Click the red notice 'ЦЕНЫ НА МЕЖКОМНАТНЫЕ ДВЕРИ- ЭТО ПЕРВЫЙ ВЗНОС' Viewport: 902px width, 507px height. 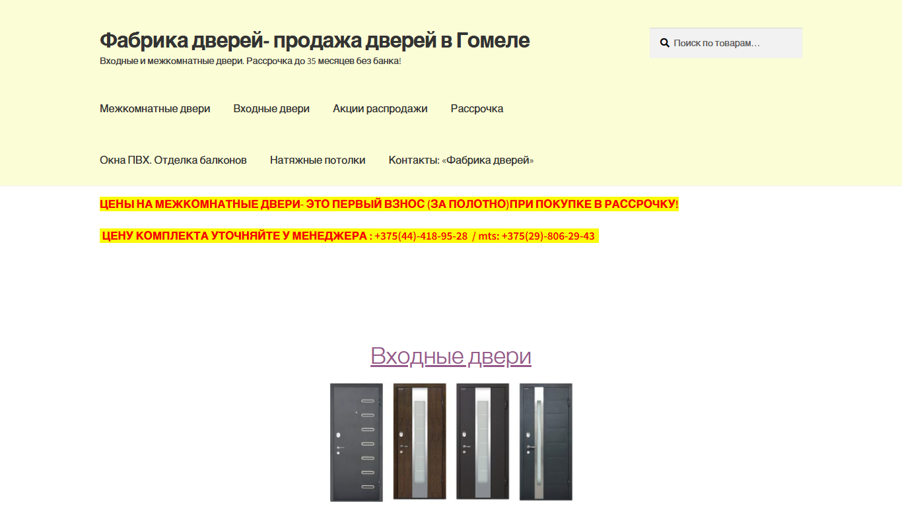click(x=262, y=204)
